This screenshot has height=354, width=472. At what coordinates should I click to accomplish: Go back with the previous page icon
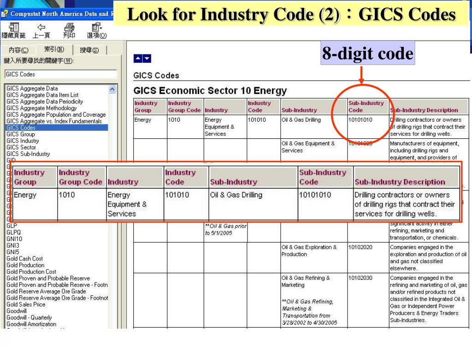pyautogui.click(x=41, y=31)
